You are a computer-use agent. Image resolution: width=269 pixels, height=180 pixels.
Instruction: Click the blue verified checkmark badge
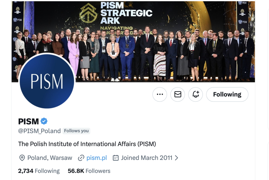pos(44,121)
